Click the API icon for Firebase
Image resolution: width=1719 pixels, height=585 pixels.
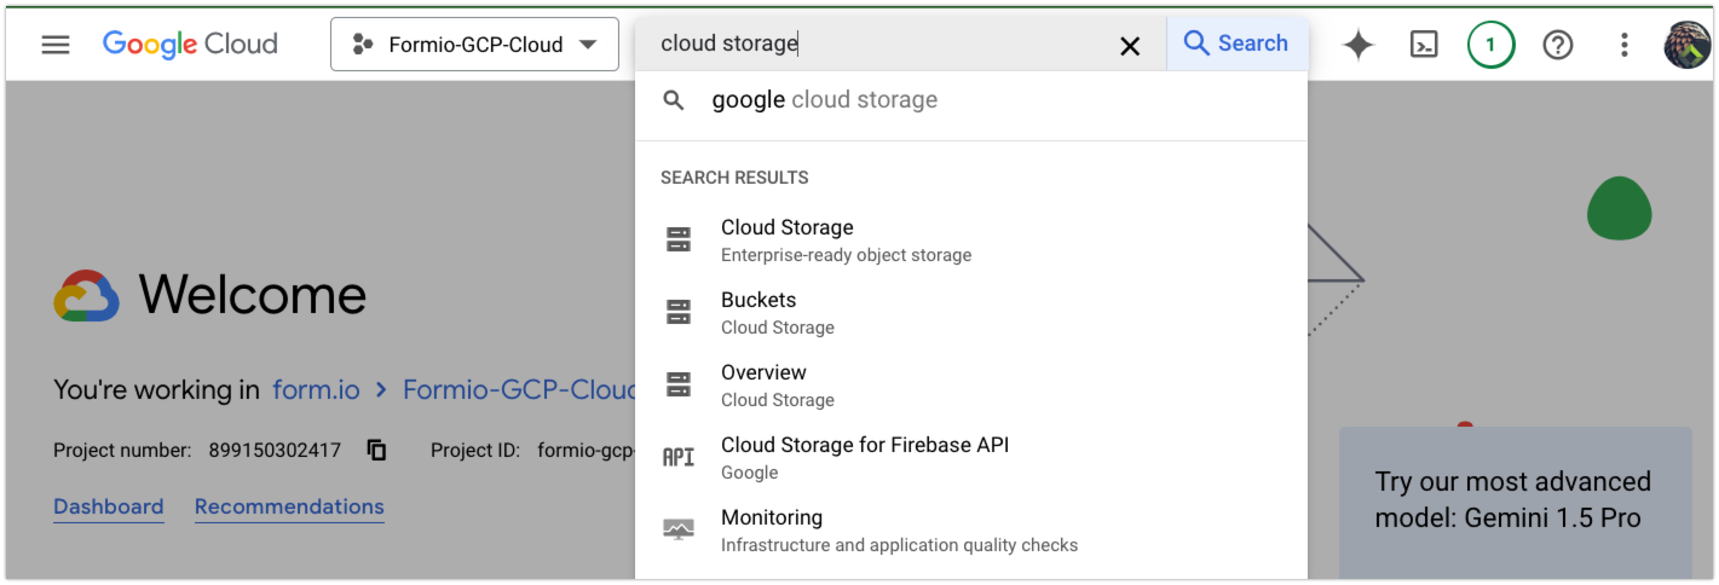point(678,457)
